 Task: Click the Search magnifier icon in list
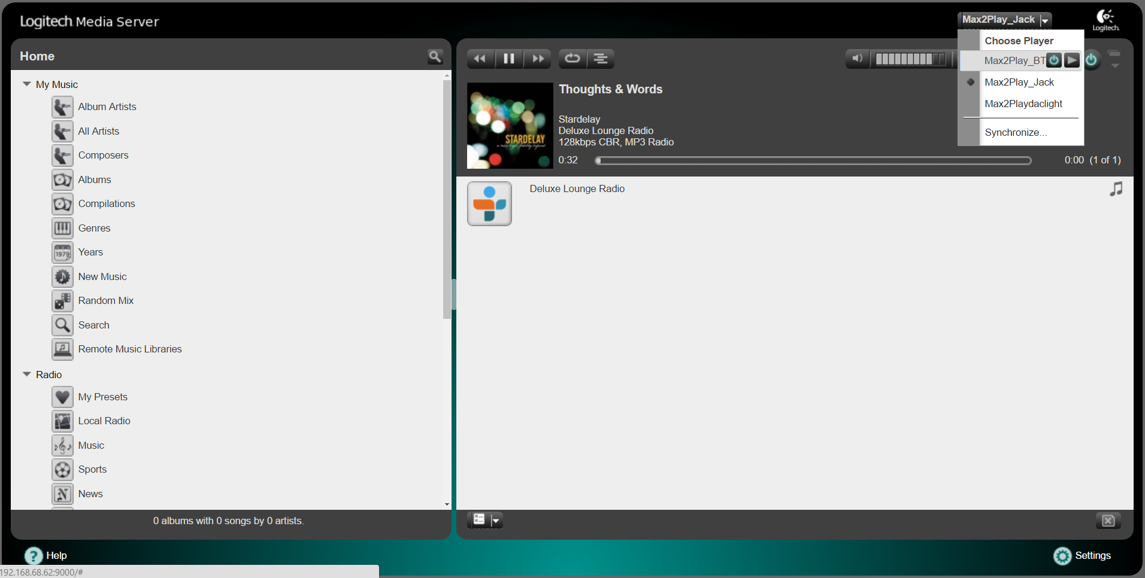point(62,325)
